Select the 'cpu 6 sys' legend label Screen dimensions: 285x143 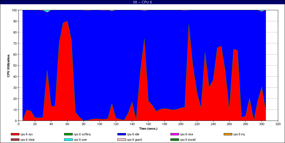click(x=27, y=134)
